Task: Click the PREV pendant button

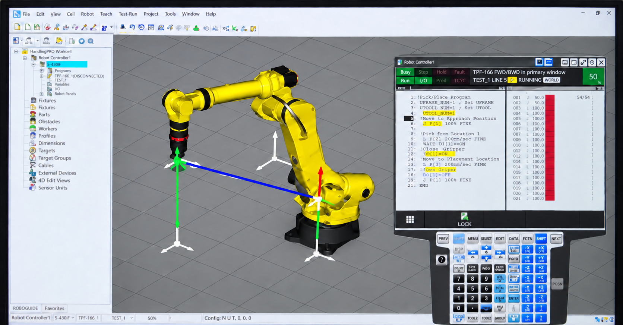Action: pos(443,239)
